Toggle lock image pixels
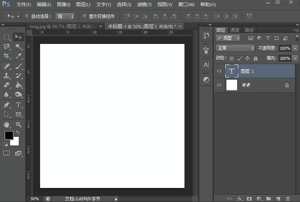Viewport: 300px width, 202px height. (240, 58)
